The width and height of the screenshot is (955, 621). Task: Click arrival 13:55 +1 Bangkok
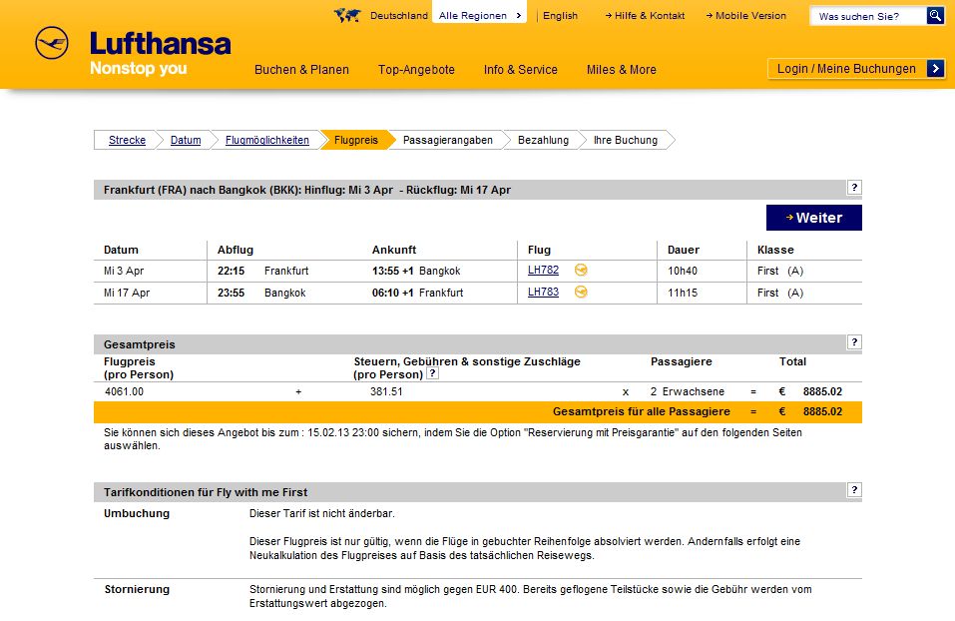click(416, 271)
